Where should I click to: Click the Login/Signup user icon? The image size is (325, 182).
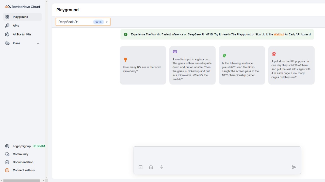tap(7, 146)
